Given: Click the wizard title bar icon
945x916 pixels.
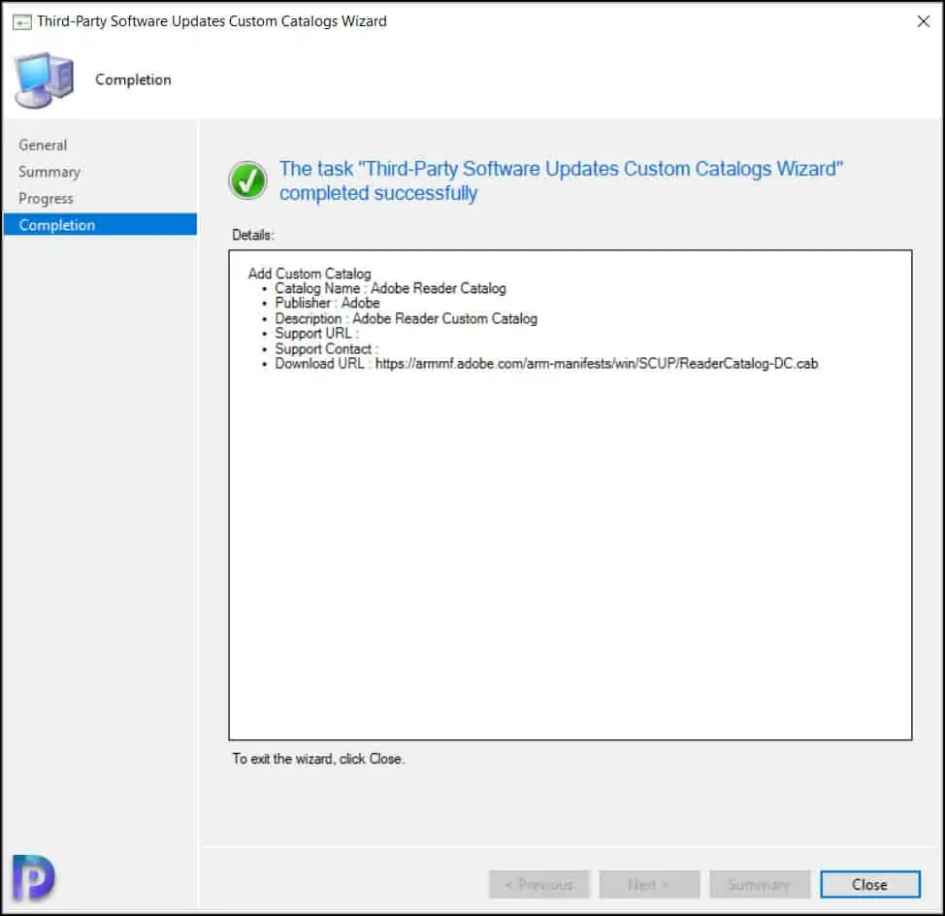Looking at the screenshot, I should pos(22,22).
